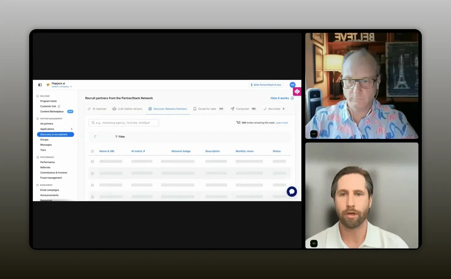The height and width of the screenshot is (279, 451).
Task: Open Announcements in sidebar
Action: (x=49, y=195)
